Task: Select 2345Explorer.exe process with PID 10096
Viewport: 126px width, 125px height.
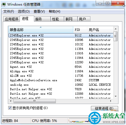Action: (x=61, y=40)
